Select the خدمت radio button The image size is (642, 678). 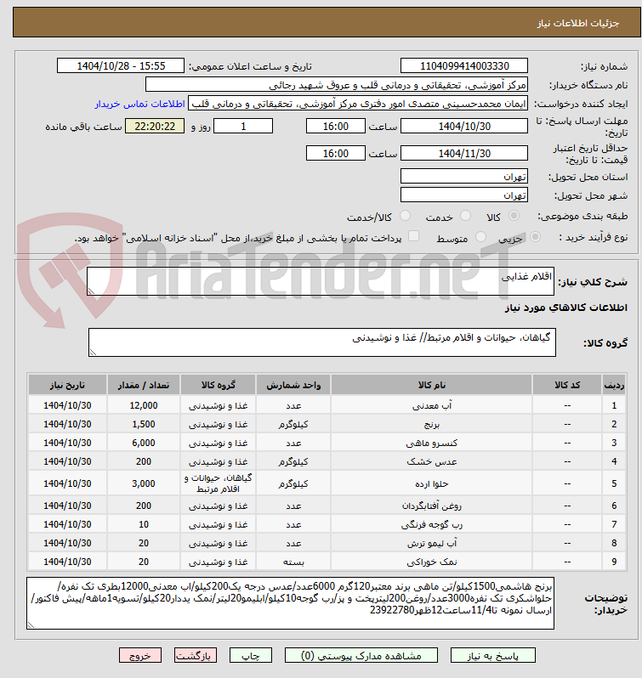465,215
